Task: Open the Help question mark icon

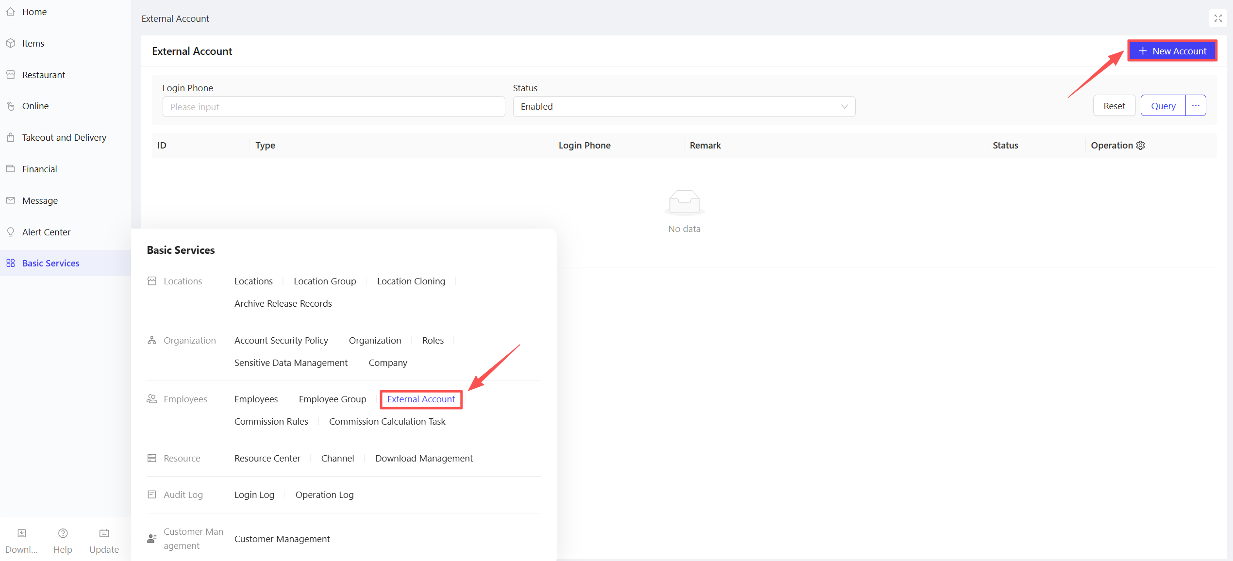Action: pyautogui.click(x=63, y=533)
